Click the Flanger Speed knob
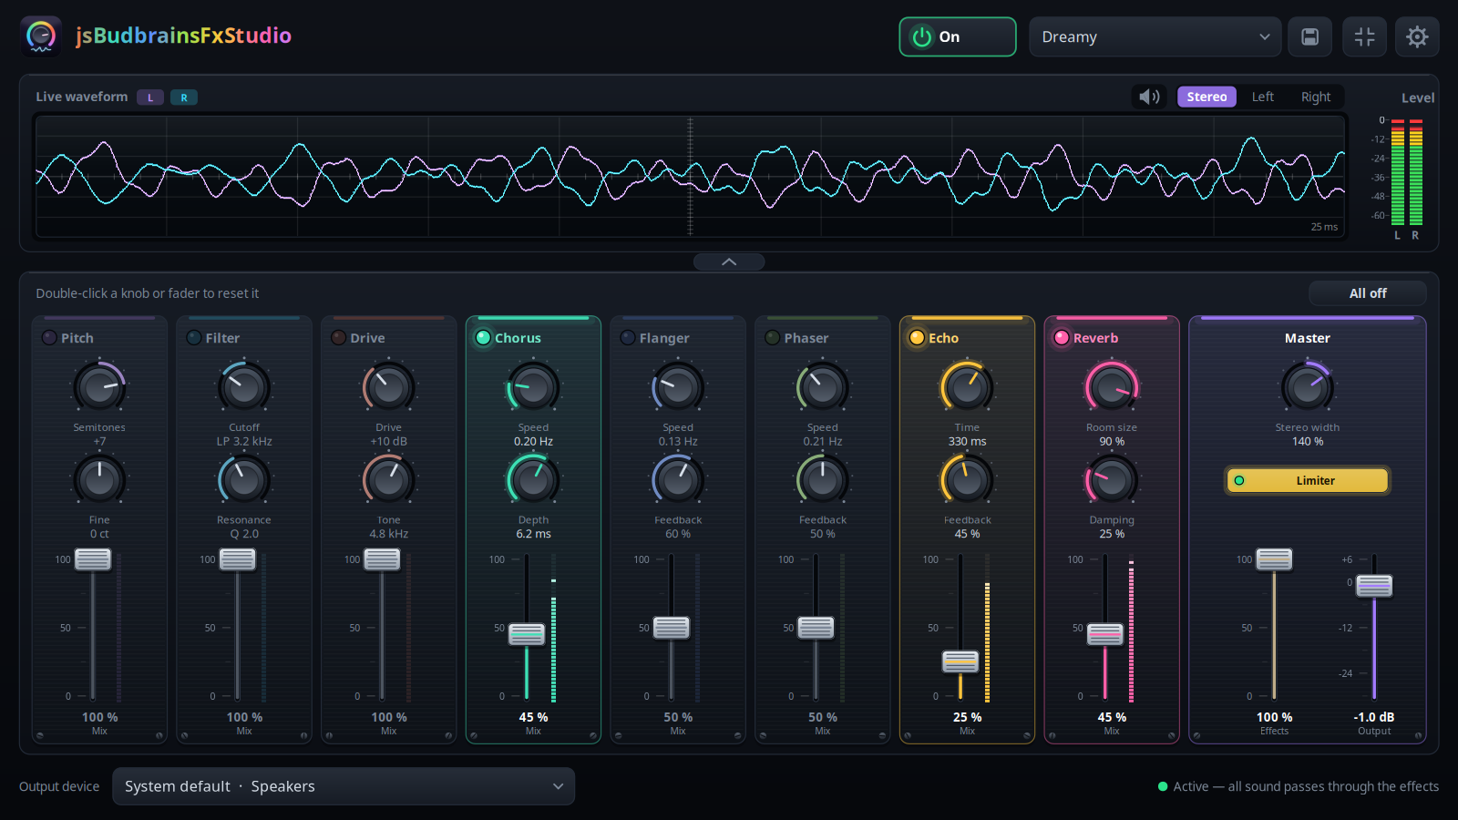The image size is (1458, 820). click(678, 386)
